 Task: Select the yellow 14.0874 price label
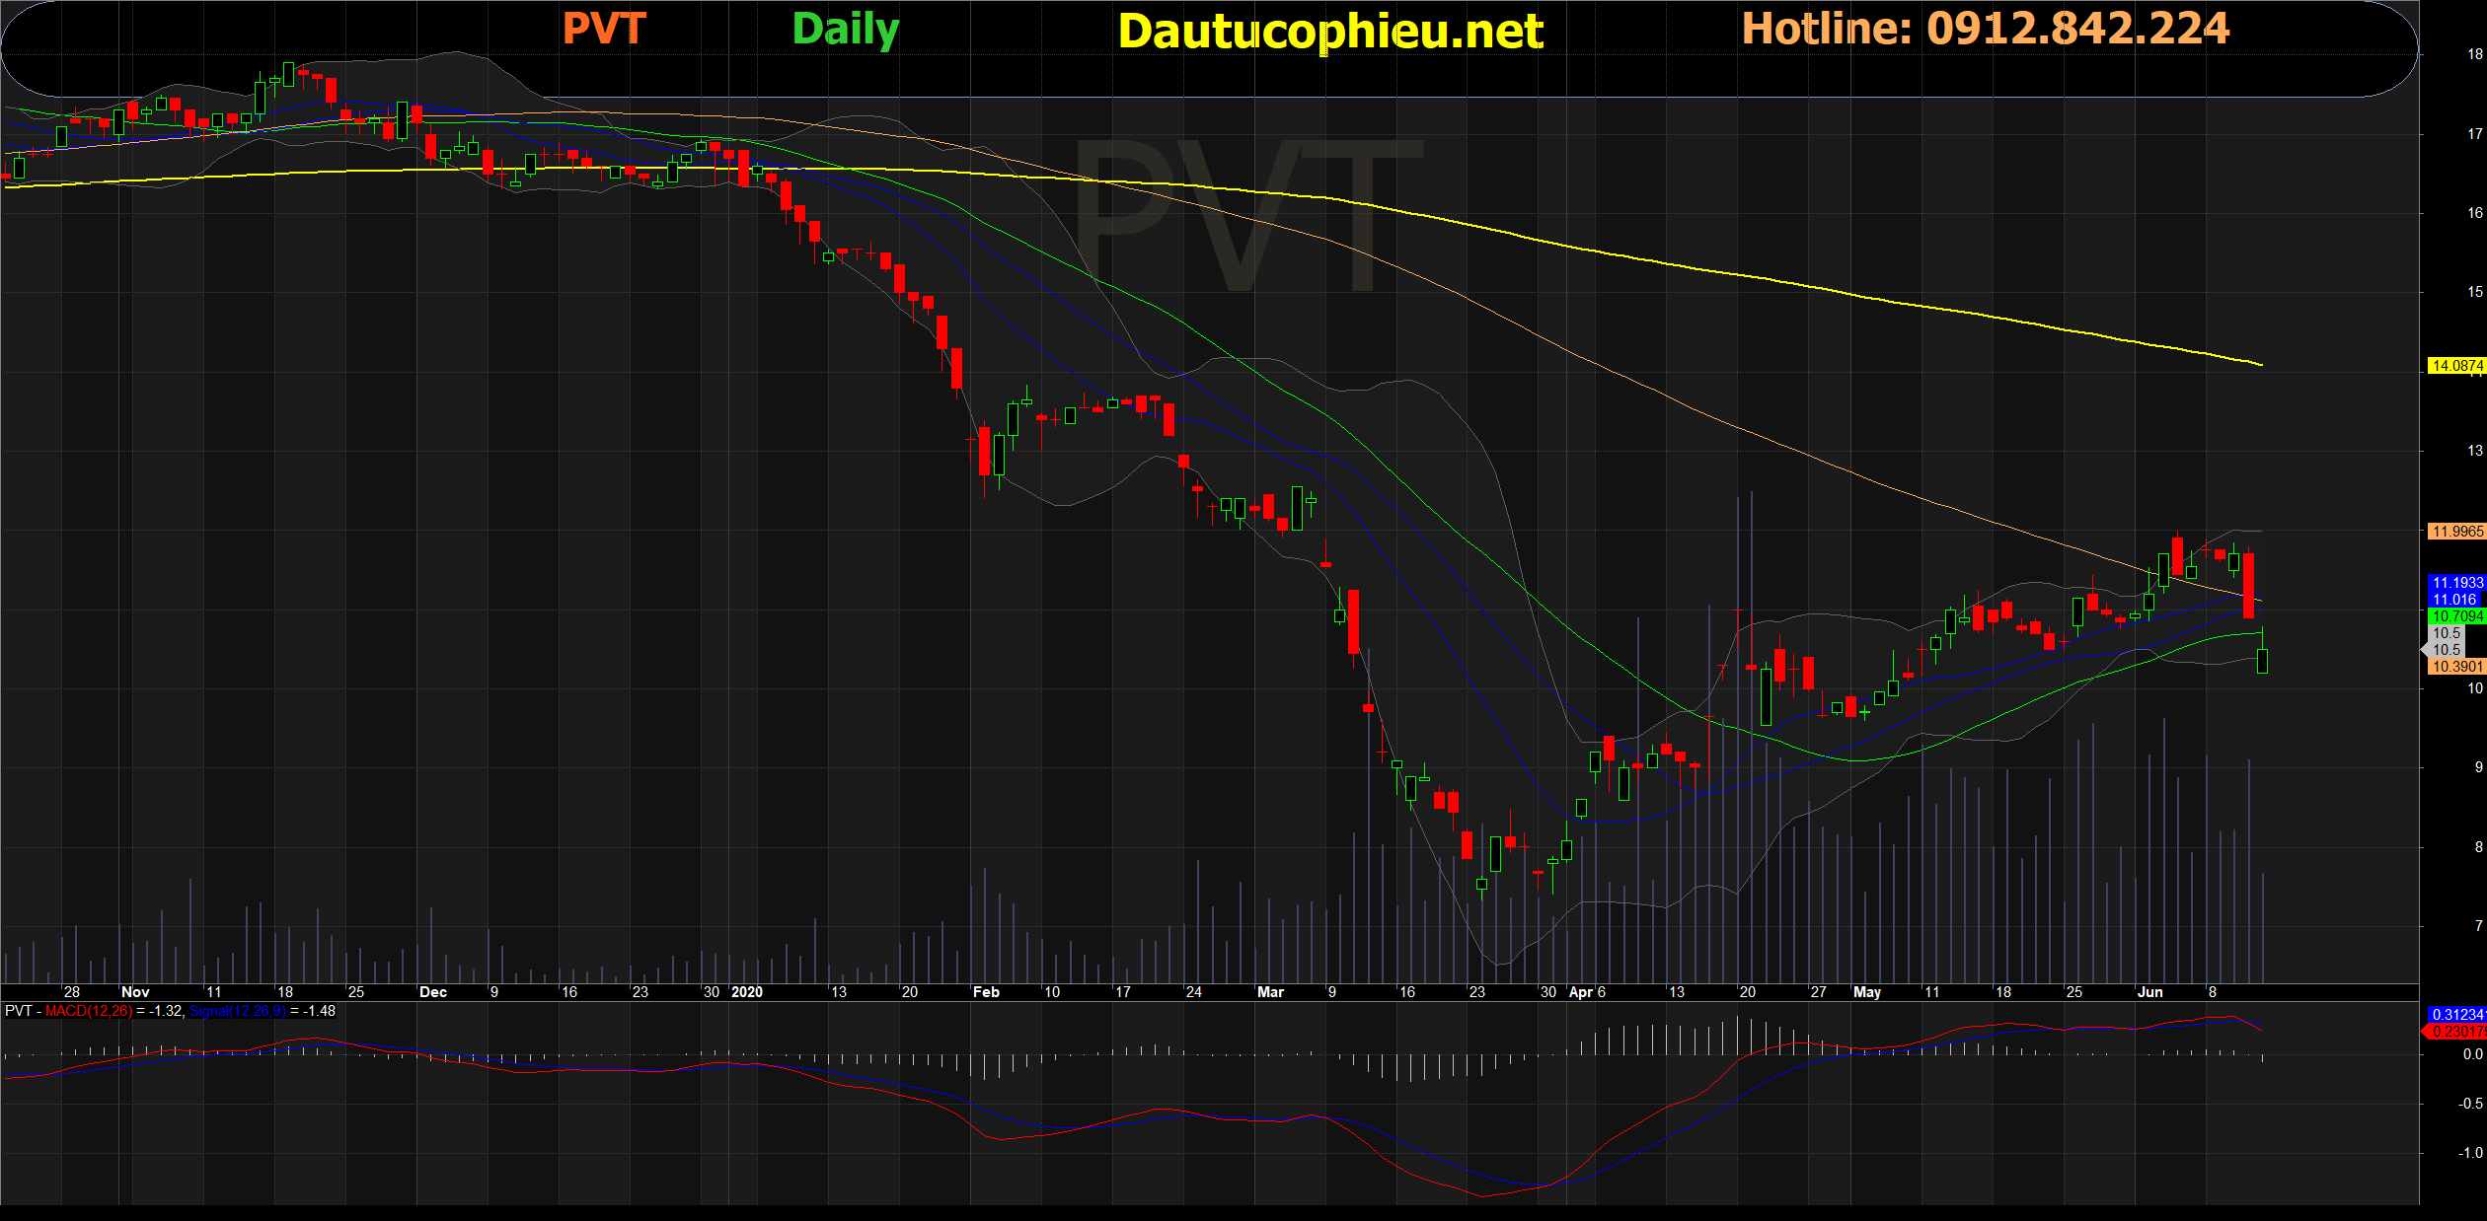coord(2455,366)
